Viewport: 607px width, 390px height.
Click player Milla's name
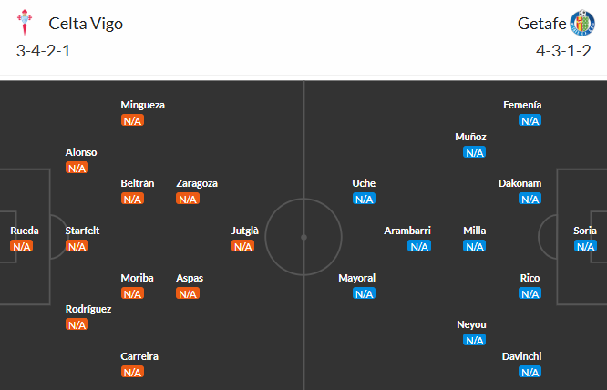coord(475,231)
